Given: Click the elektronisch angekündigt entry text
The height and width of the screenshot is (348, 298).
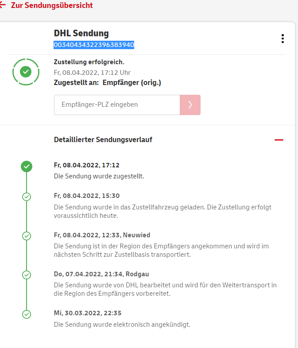Looking at the screenshot, I should [x=122, y=325].
